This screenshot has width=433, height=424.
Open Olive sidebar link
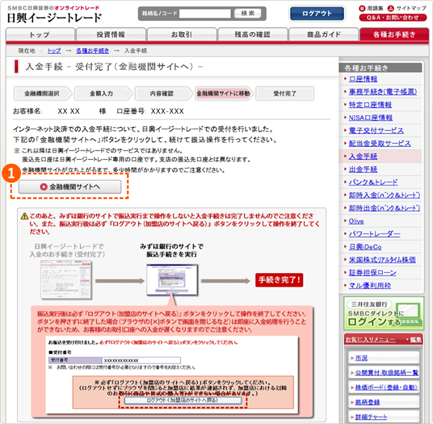pos(356,221)
